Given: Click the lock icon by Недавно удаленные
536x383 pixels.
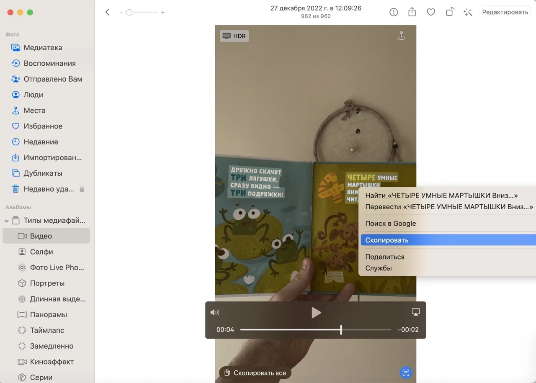Looking at the screenshot, I should pyautogui.click(x=82, y=189).
